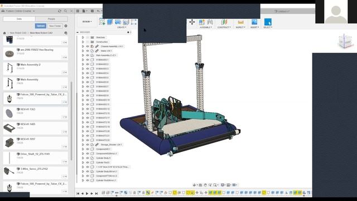357x201 pixels.
Task: Open the File menu icon
Action: tap(84, 11)
